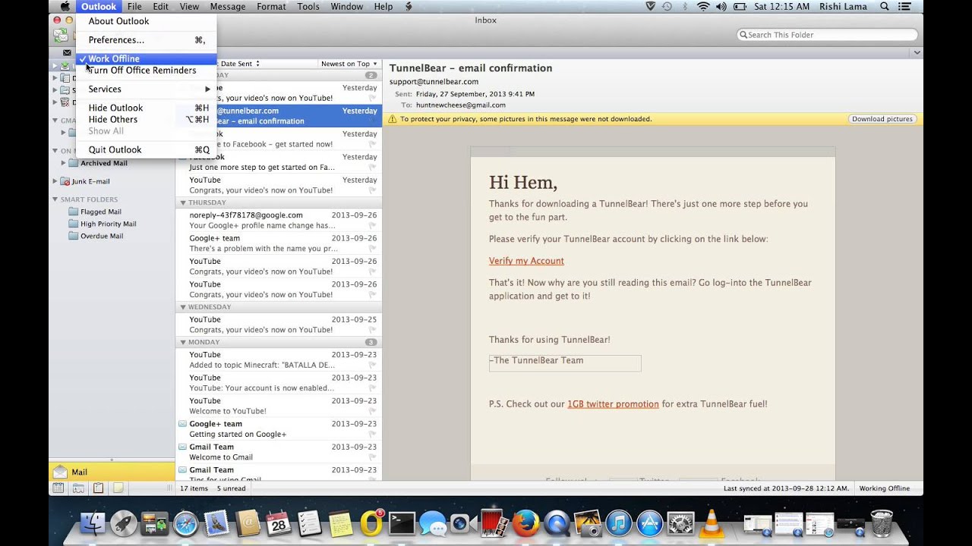Open Launchpad rocket icon in Dock
The image size is (972, 546).
[123, 523]
